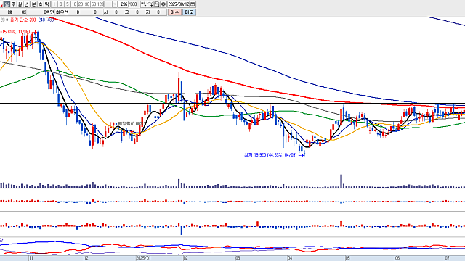Viewport: 465px width, 261px height.
Task: Choose the 60 interval button
Action: coord(94,4)
